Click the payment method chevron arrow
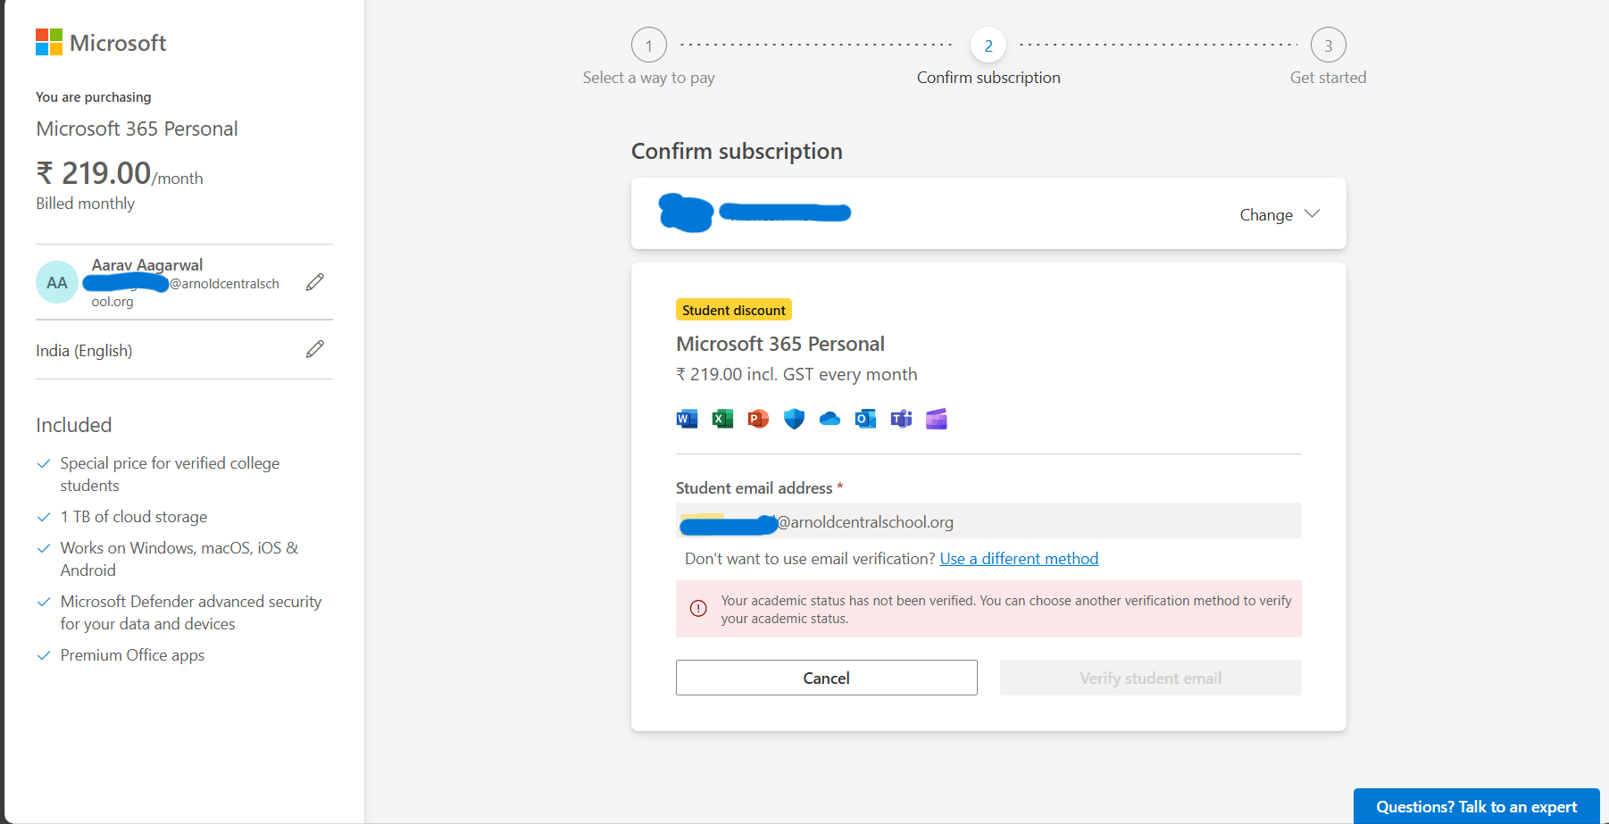 pyautogui.click(x=1312, y=213)
